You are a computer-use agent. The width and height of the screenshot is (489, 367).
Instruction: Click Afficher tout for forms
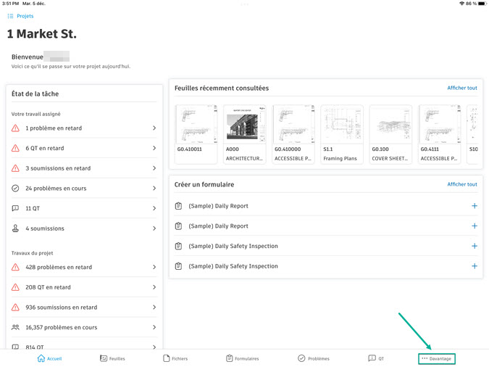[461, 184]
